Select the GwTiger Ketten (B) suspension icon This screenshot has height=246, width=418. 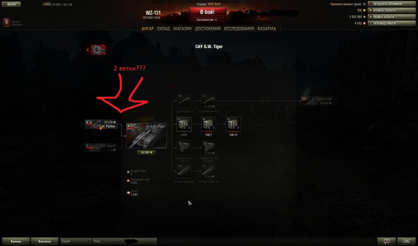209,171
